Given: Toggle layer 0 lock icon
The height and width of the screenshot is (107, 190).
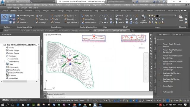Looking at the screenshot, I should [x=154, y=16].
